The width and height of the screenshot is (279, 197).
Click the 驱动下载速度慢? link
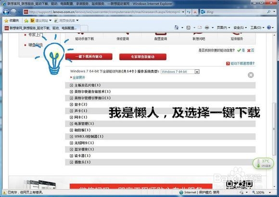pos(242,63)
